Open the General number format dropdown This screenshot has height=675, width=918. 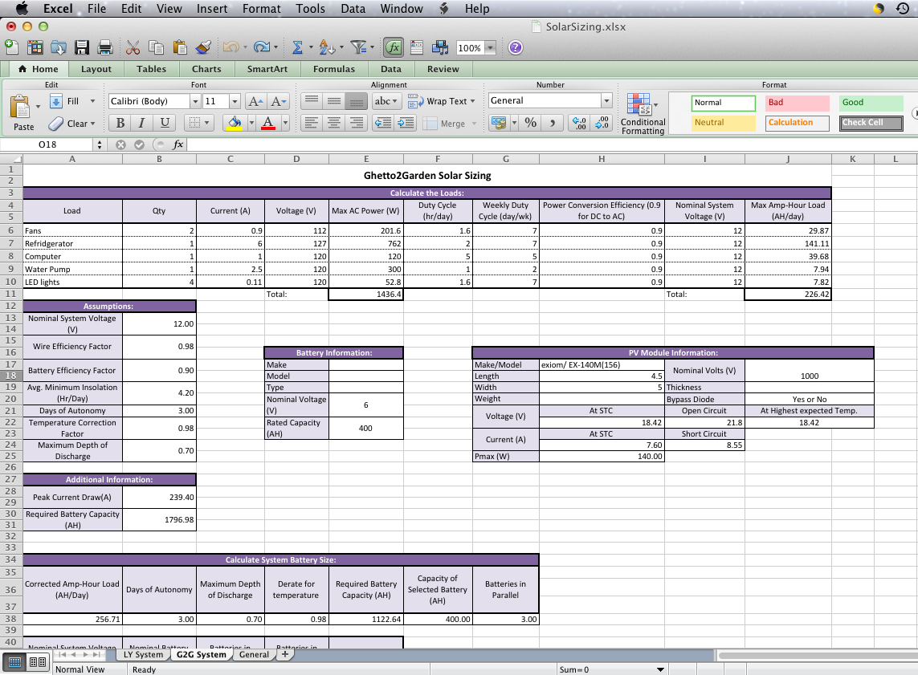pyautogui.click(x=606, y=101)
